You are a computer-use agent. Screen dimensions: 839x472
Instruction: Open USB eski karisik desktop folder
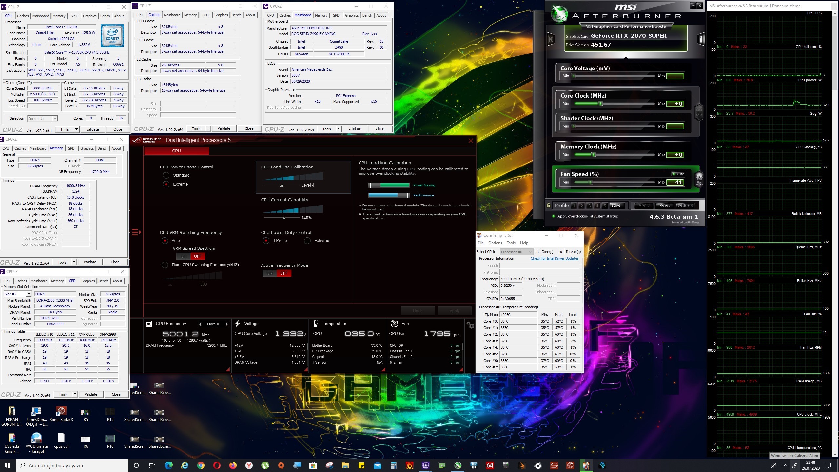[x=12, y=443]
